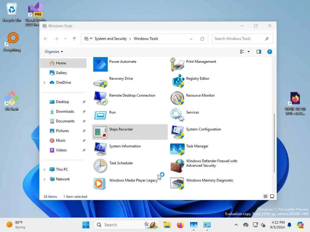
Task: Select the USOIL Firefox desktop shortcut
Action: tap(295, 104)
